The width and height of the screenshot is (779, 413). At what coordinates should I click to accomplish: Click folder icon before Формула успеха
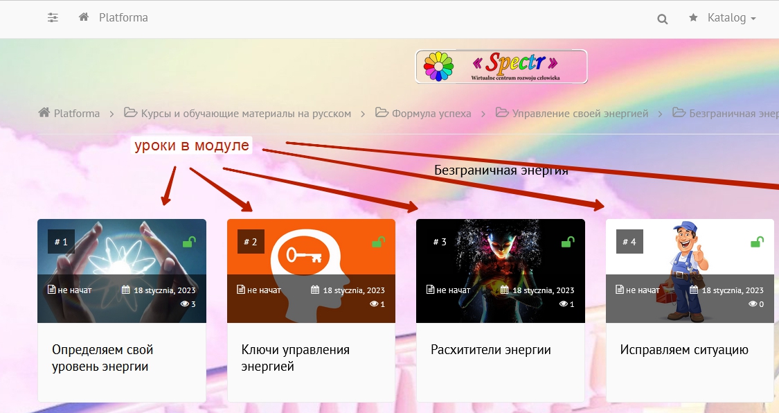[x=382, y=112]
